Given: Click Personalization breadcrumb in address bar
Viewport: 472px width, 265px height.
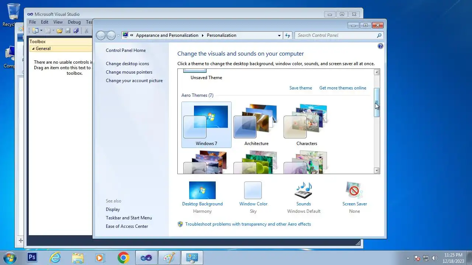Looking at the screenshot, I should tap(222, 35).
